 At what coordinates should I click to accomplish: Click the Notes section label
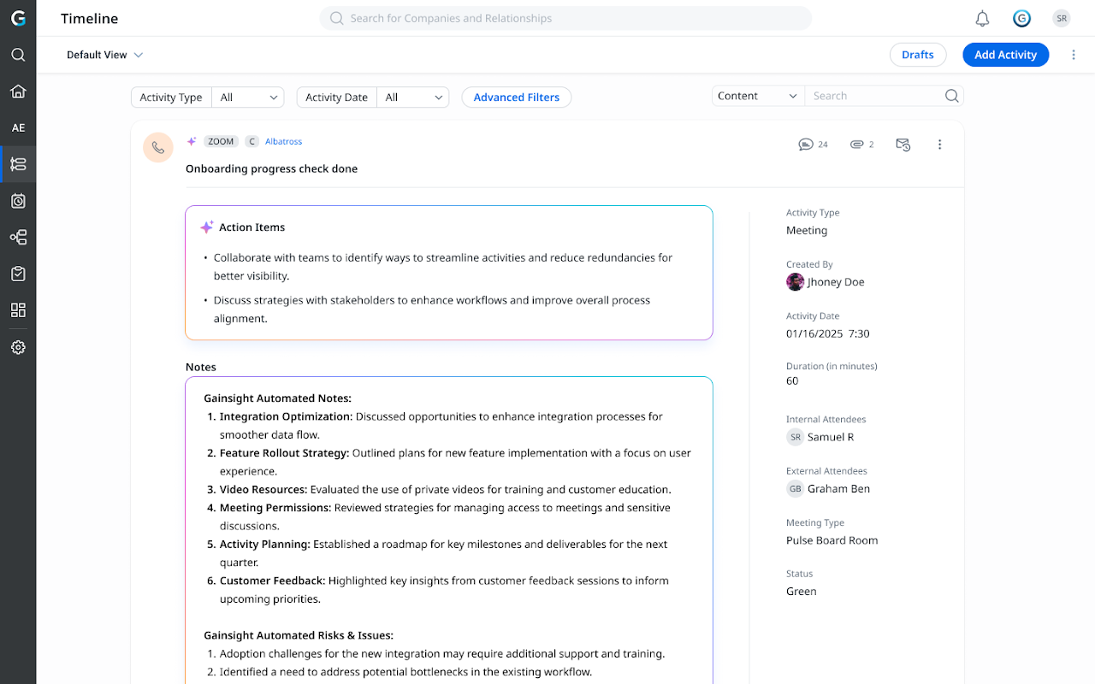click(x=201, y=367)
